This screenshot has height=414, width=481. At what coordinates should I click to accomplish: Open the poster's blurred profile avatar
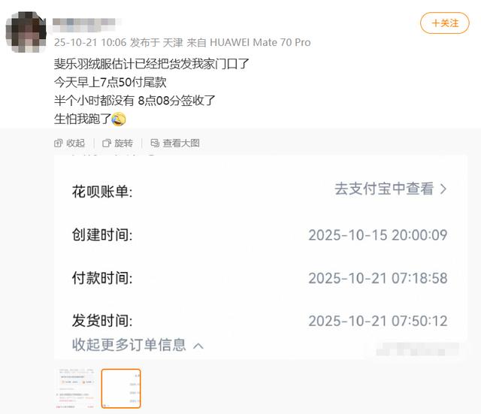(26, 32)
